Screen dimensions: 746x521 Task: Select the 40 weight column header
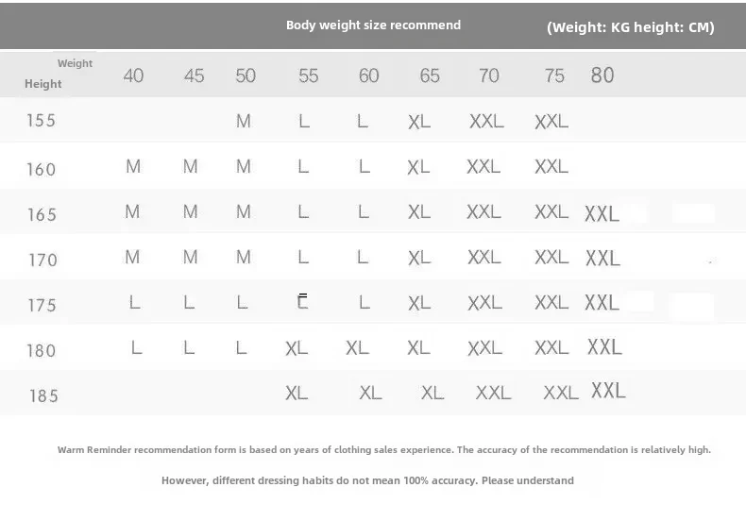(133, 76)
